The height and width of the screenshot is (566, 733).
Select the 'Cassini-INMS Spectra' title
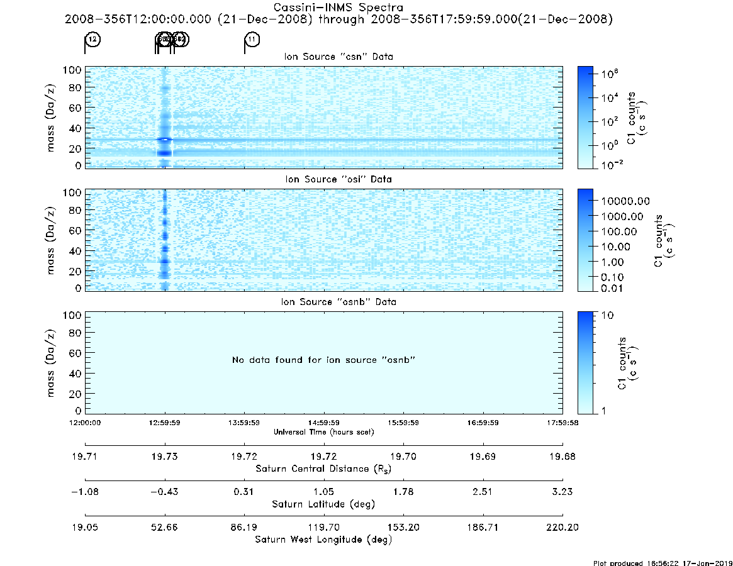coord(338,8)
